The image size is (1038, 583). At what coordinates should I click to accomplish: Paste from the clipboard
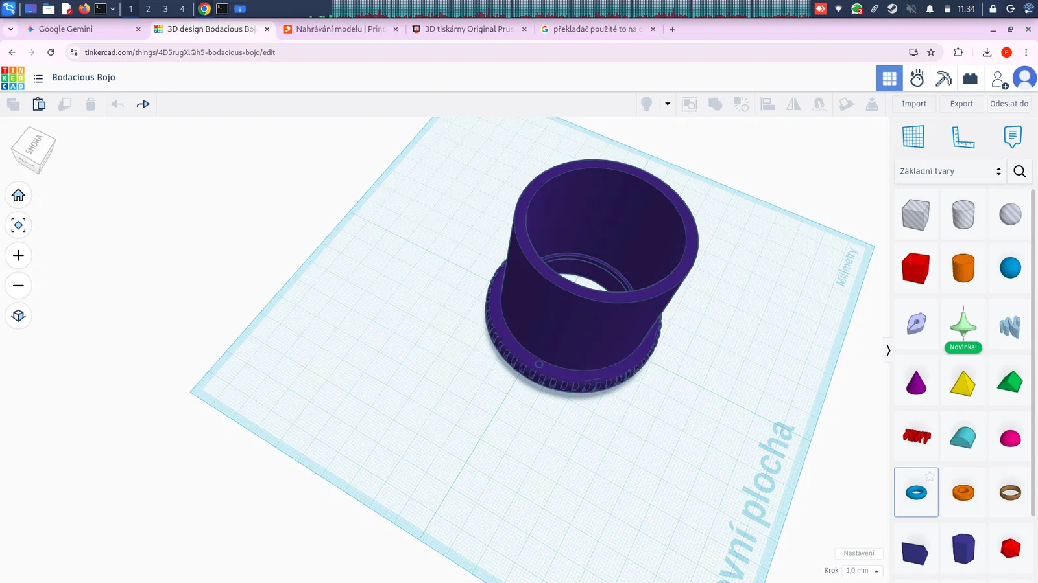39,104
